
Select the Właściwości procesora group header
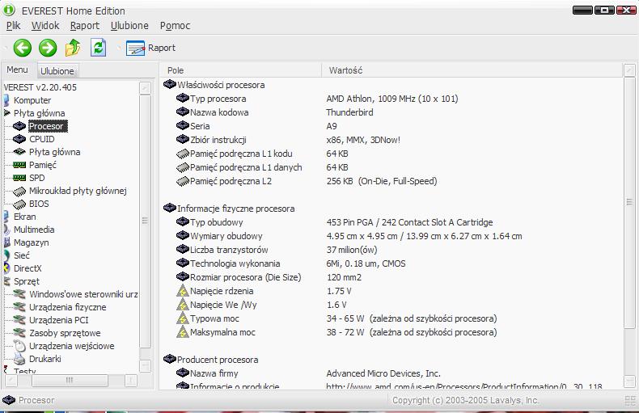(214, 85)
